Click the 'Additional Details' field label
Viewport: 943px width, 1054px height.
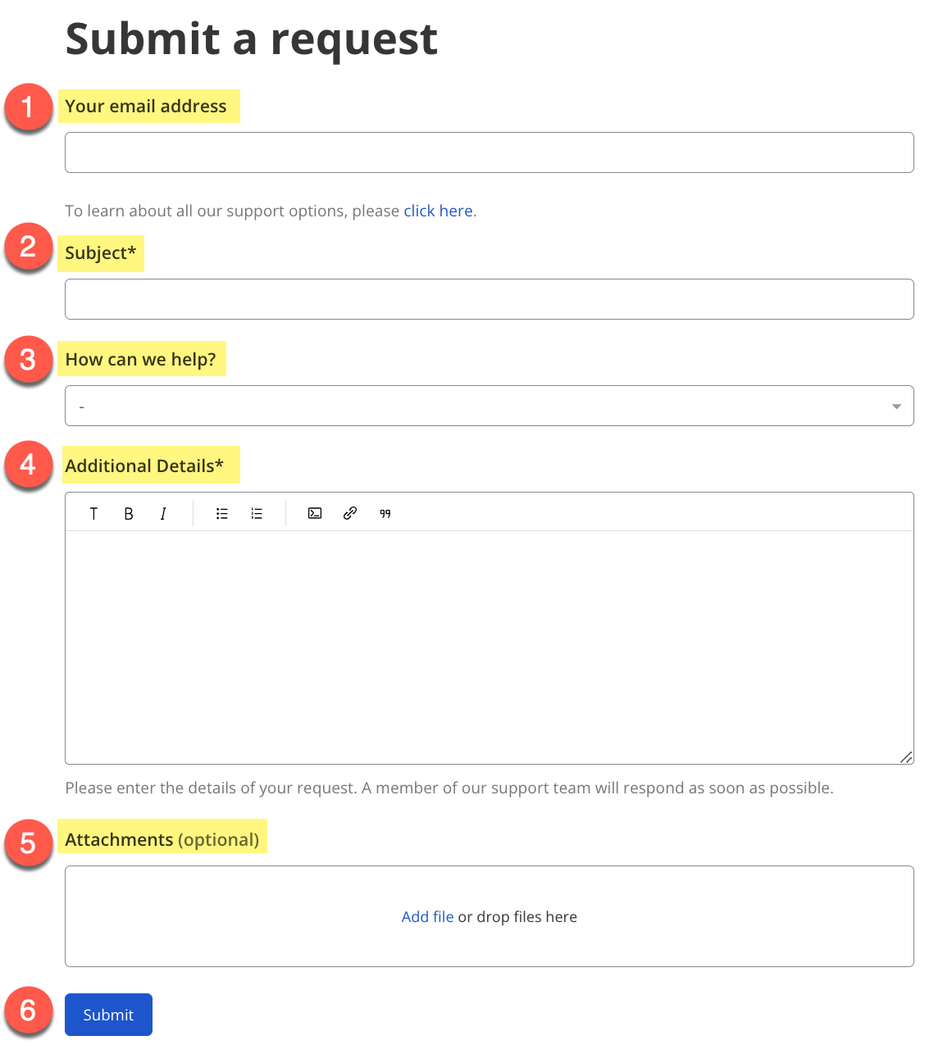click(144, 466)
